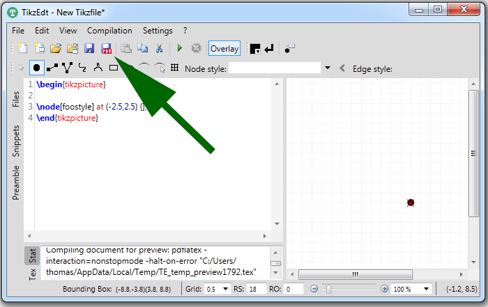488x307 pixels.
Task: Click the left chevron before Edge style
Action: [342, 68]
